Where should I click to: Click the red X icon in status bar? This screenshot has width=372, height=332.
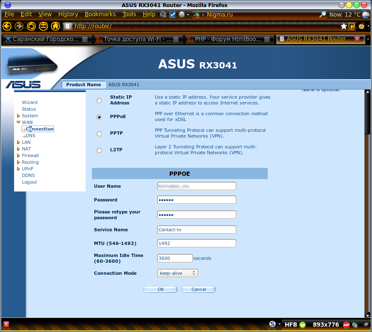click(6, 324)
